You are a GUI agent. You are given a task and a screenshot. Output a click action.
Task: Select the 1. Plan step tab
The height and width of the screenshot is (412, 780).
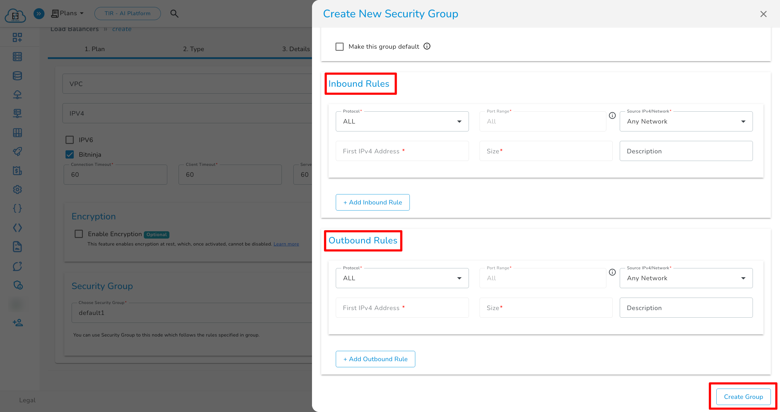point(94,49)
